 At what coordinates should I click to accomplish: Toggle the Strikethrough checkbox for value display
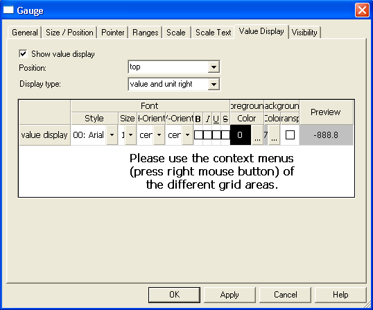coord(225,135)
